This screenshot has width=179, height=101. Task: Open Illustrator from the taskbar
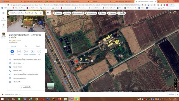click(54, 99)
